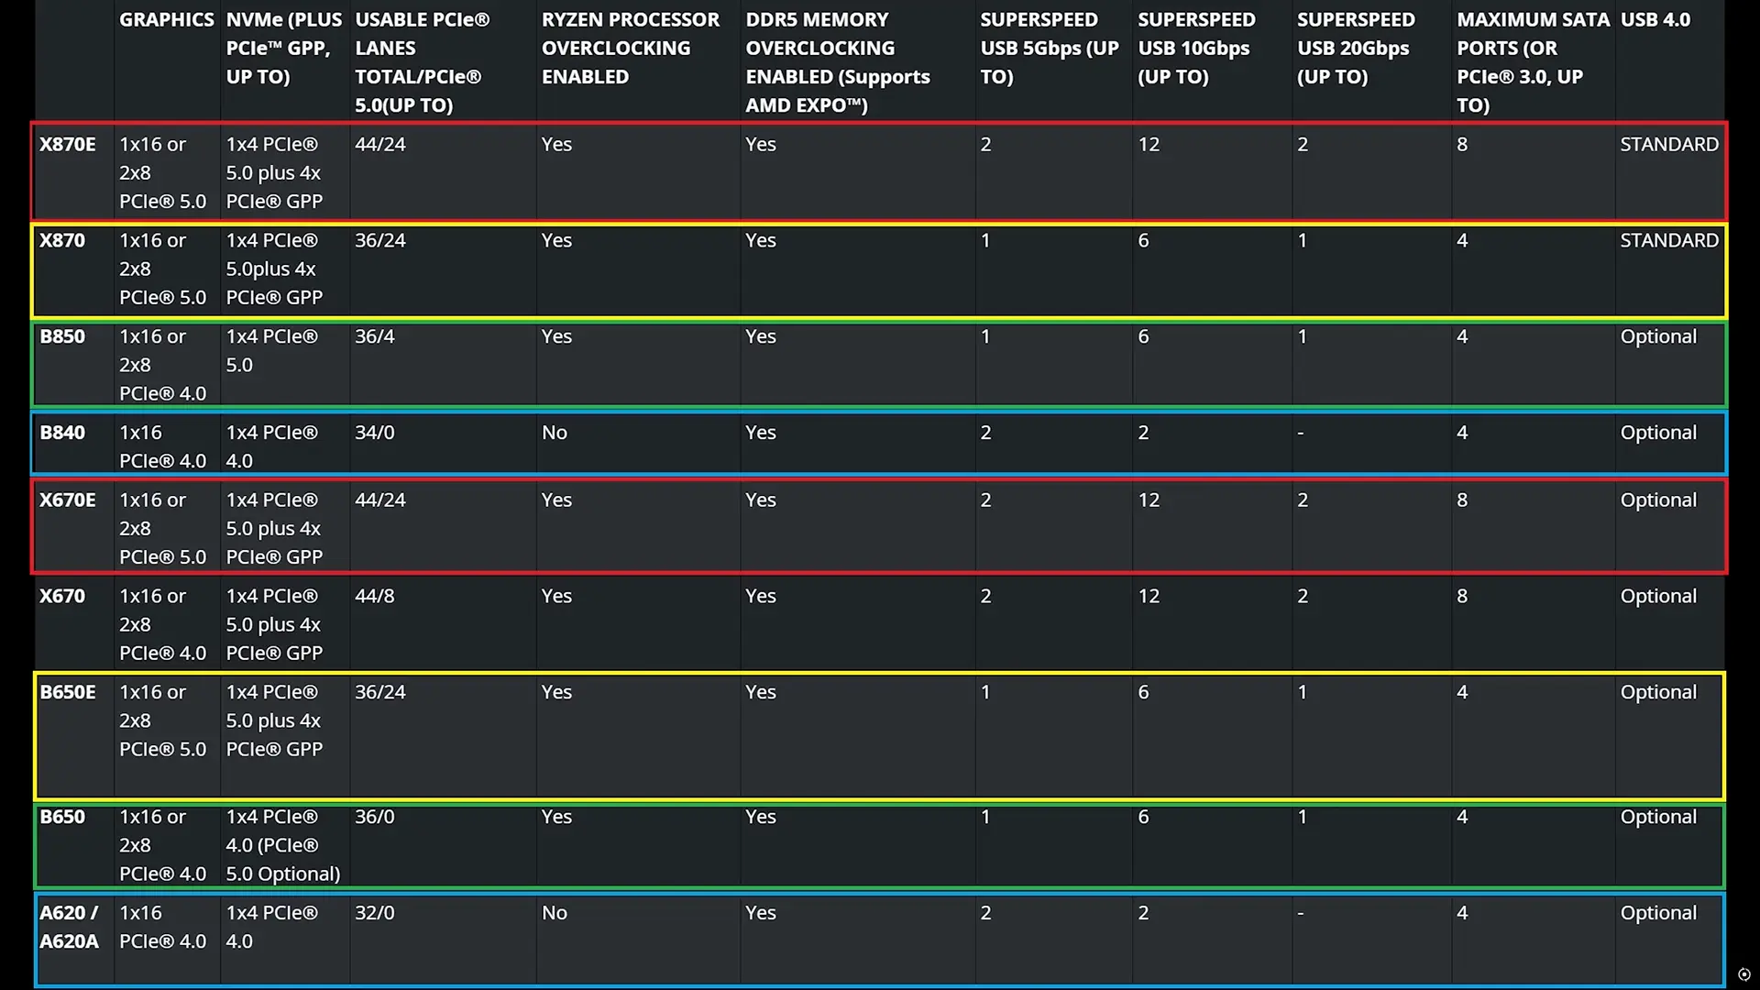Click STANDARD USB 4.0 value in X870E row
The height and width of the screenshot is (990, 1760).
point(1669,144)
